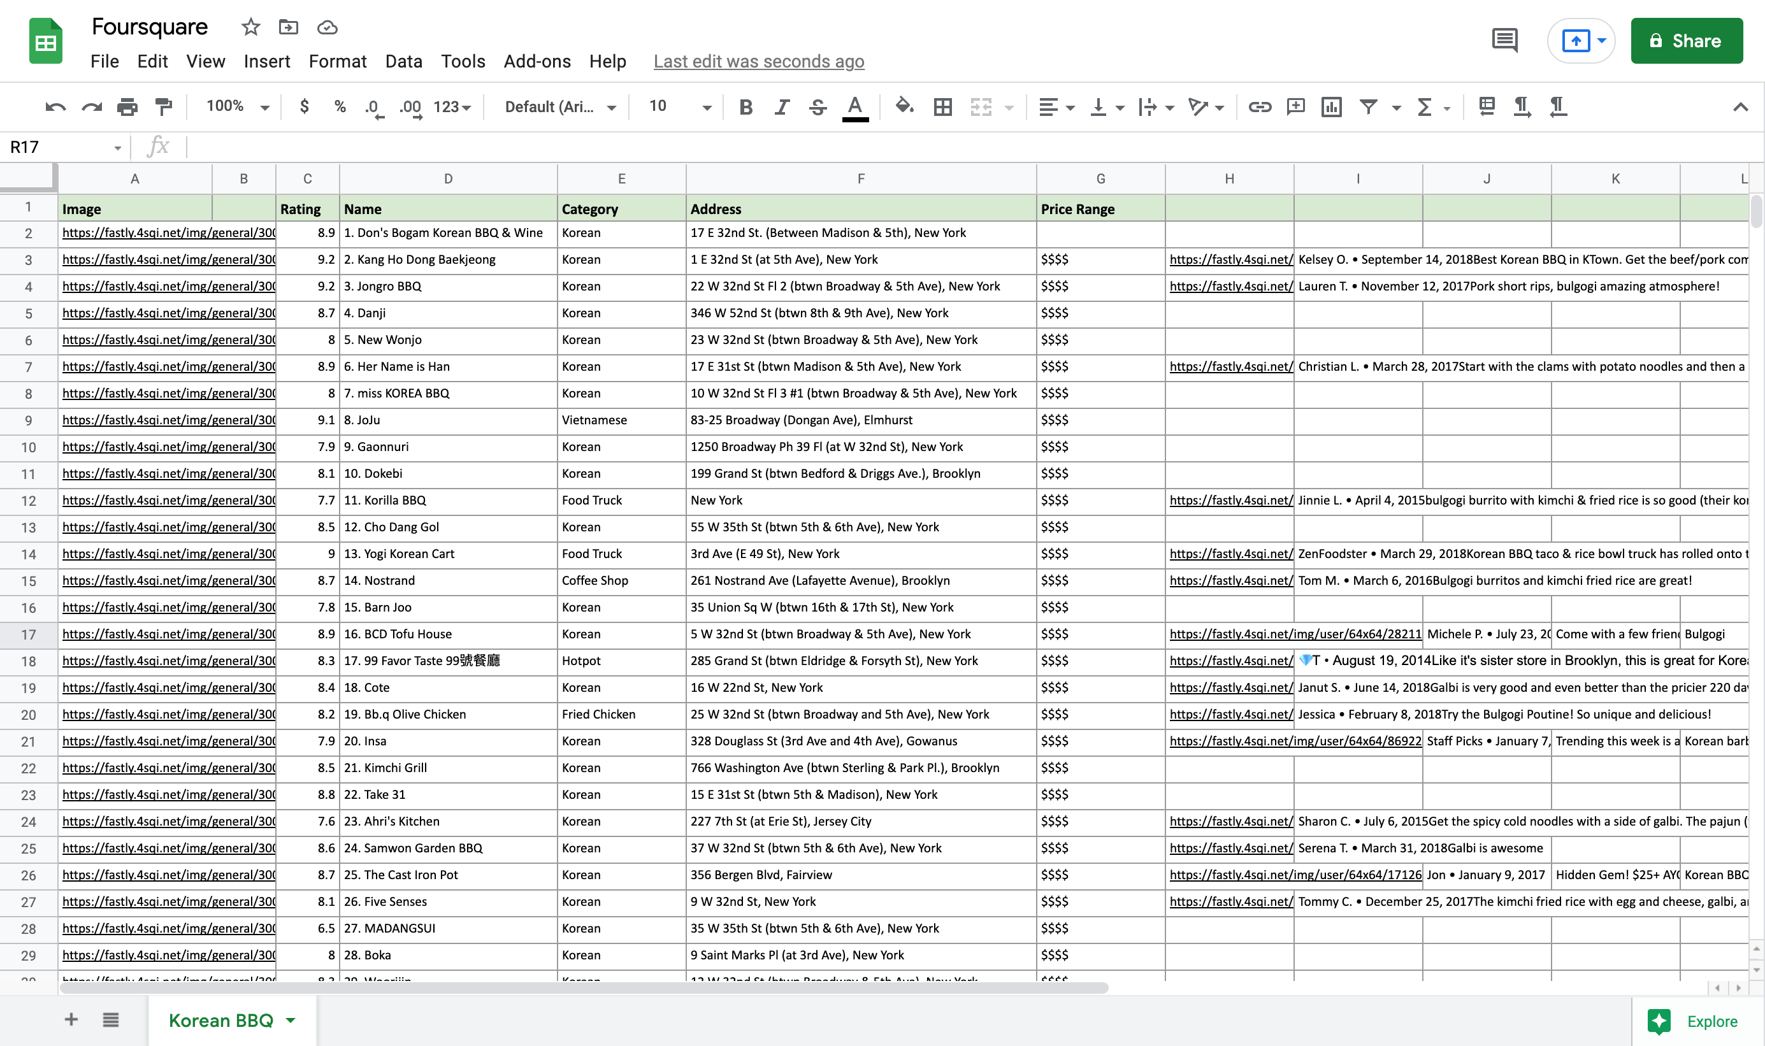
Task: Select the paint format tool
Action: (163, 106)
